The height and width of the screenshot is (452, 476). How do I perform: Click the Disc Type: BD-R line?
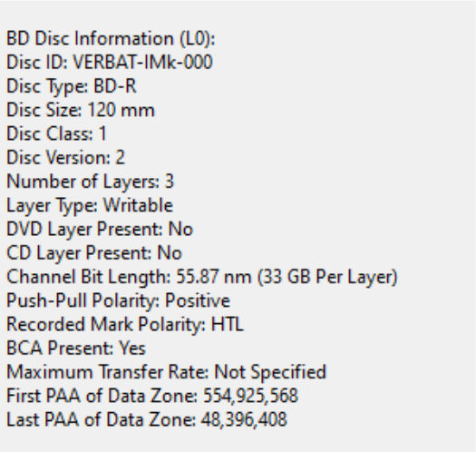pyautogui.click(x=72, y=86)
